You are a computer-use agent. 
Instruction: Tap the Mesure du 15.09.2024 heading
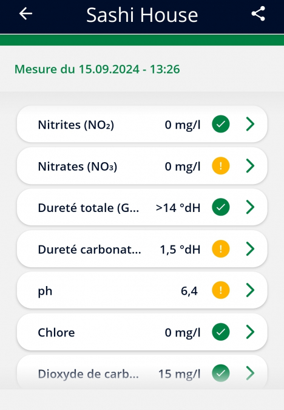[97, 69]
